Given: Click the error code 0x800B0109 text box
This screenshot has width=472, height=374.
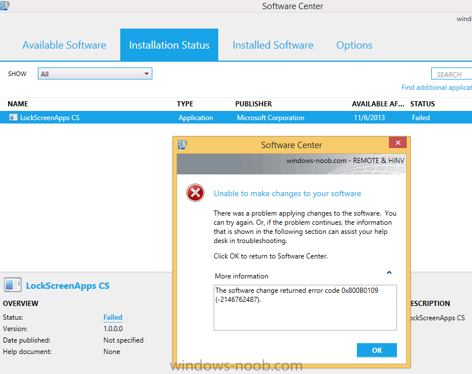Looking at the screenshot, I should [305, 308].
